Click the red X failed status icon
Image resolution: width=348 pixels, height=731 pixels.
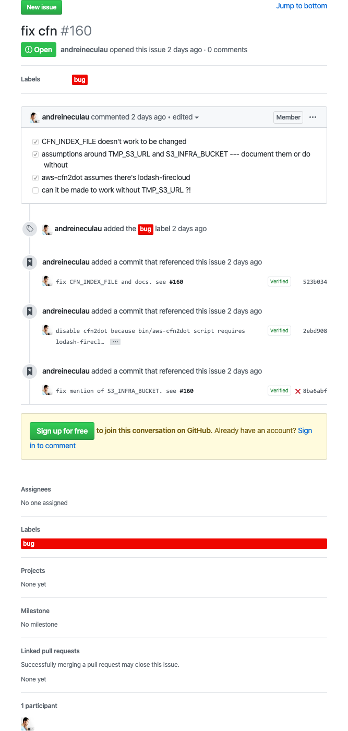point(298,391)
